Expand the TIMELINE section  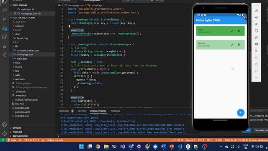click(x=17, y=132)
